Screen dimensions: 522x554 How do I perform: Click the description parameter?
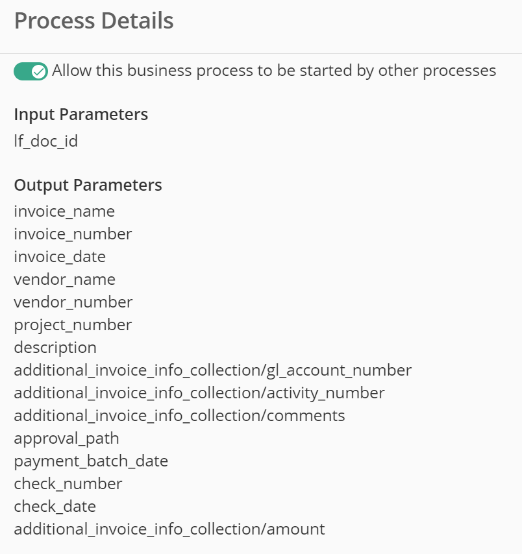pyautogui.click(x=55, y=347)
